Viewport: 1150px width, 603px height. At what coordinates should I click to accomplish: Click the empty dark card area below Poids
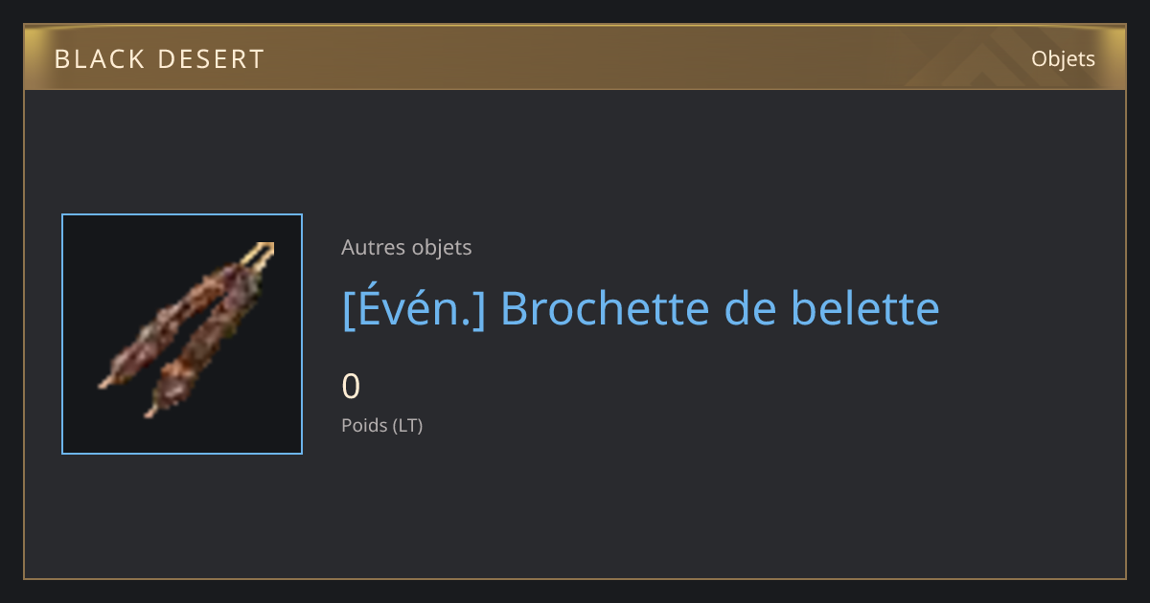(x=671, y=507)
